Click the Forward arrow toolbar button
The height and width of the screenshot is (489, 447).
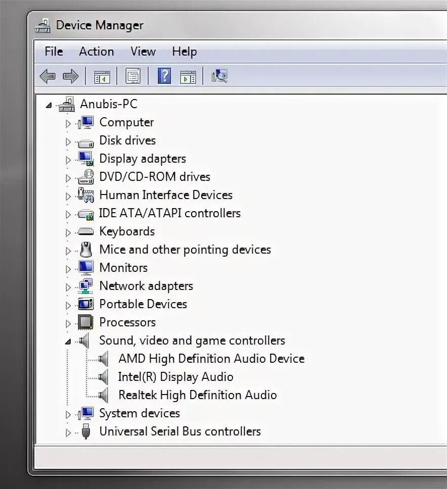71,76
